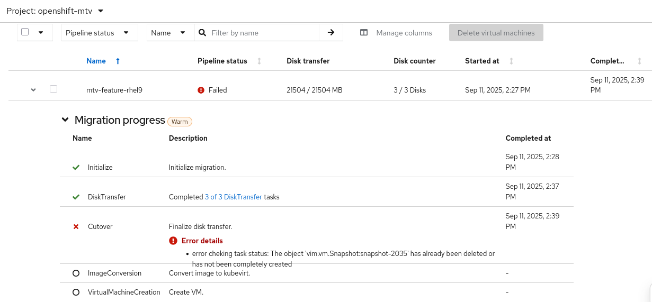Click the red Error details icon
Screen dimensions: 652x302
173,241
